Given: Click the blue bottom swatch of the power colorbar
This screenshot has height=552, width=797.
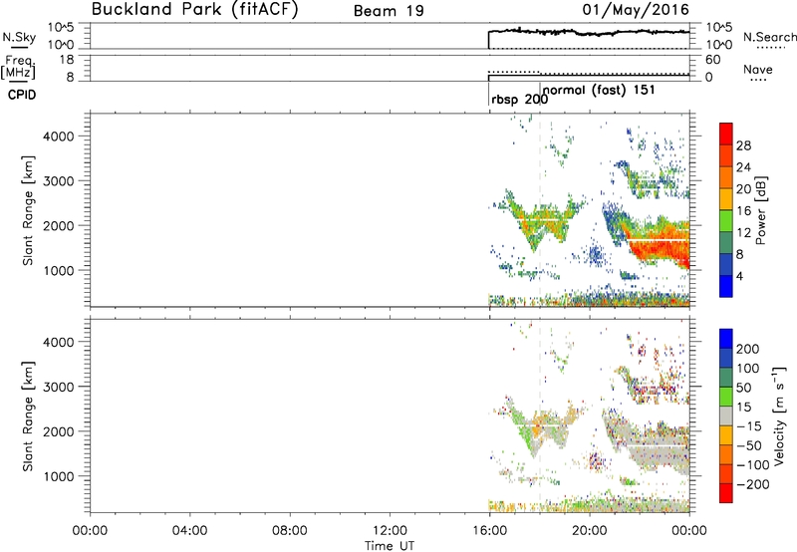Looking at the screenshot, I should click(x=726, y=286).
